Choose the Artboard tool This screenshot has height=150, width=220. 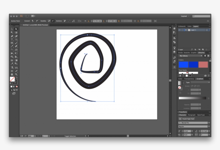12,71
